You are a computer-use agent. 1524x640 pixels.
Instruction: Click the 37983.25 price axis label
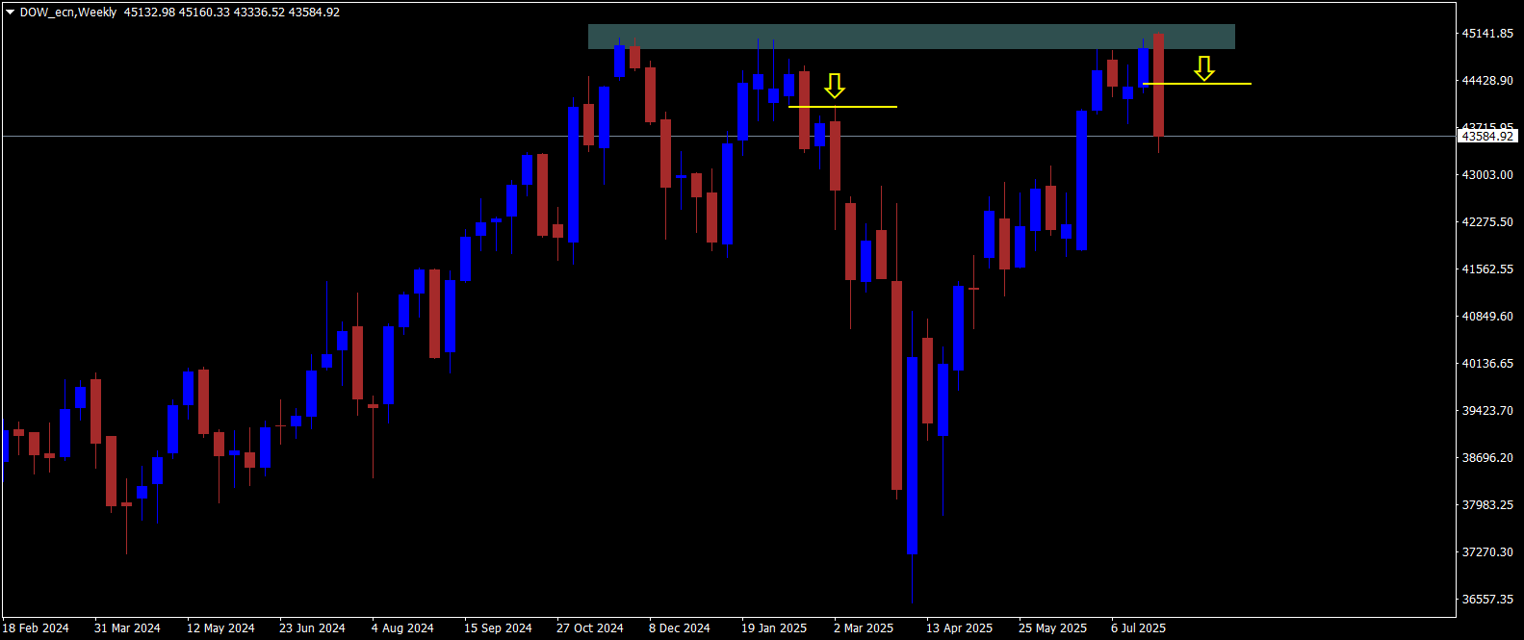pos(1487,505)
